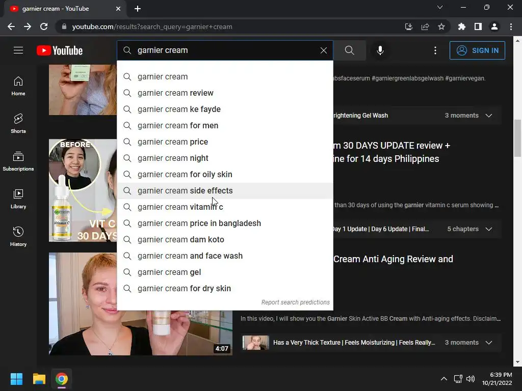Viewport: 522px width, 391px height.
Task: Open the Windows Start menu
Action: [16, 379]
